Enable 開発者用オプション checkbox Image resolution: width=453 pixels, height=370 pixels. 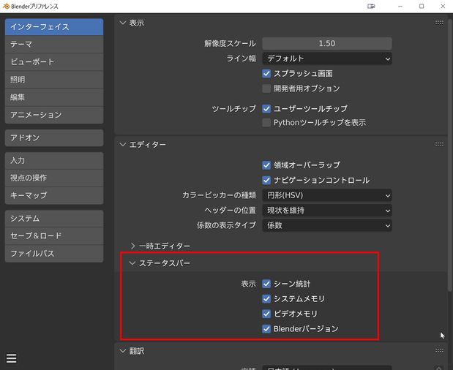coord(266,88)
